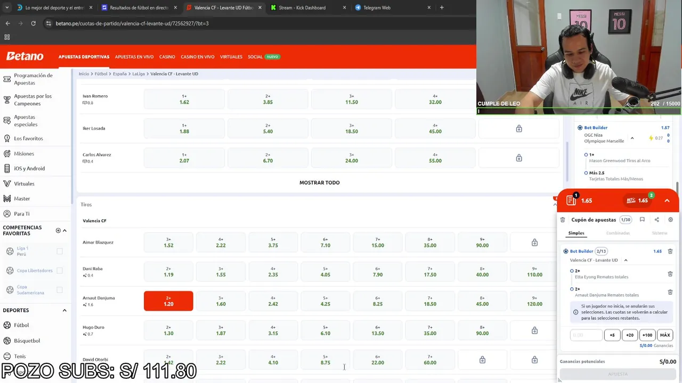
Task: Collapse Valencia CF - Levante UD bet details
Action: click(626, 260)
